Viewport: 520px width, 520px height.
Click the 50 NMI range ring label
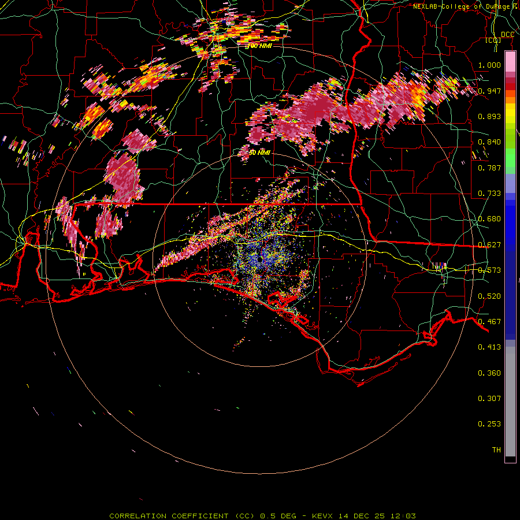[x=260, y=153]
